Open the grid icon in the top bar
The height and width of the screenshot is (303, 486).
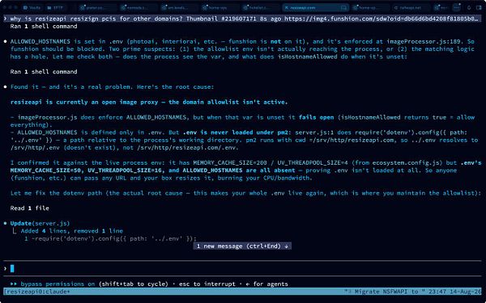[x=456, y=8]
